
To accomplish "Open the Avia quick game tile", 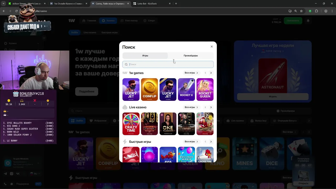I will pyautogui.click(x=168, y=155).
